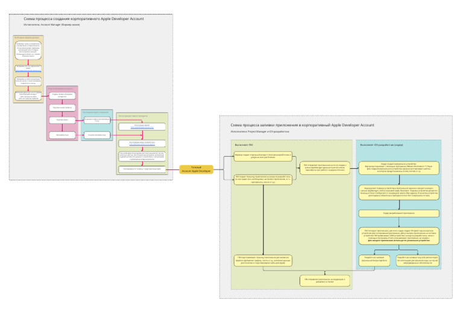The width and height of the screenshot is (463, 314).
Task: Open the blue hyperlink in the beige group node
Action: point(28,71)
